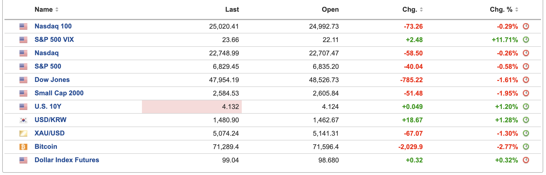Image resolution: width=546 pixels, height=175 pixels.
Task: Click the green clock icon for U.S. 10Y
Action: click(x=526, y=107)
